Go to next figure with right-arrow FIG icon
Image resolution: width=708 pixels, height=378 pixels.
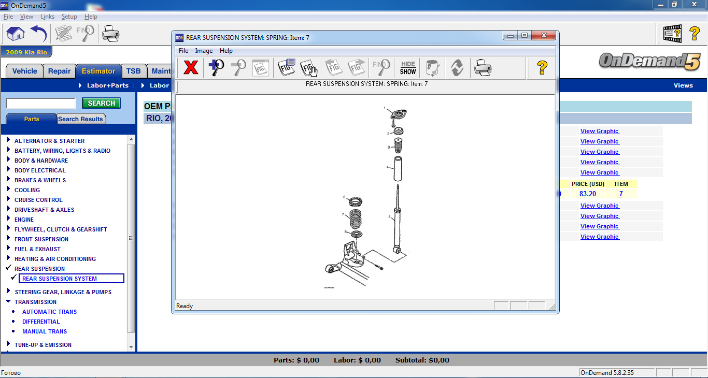(x=357, y=67)
